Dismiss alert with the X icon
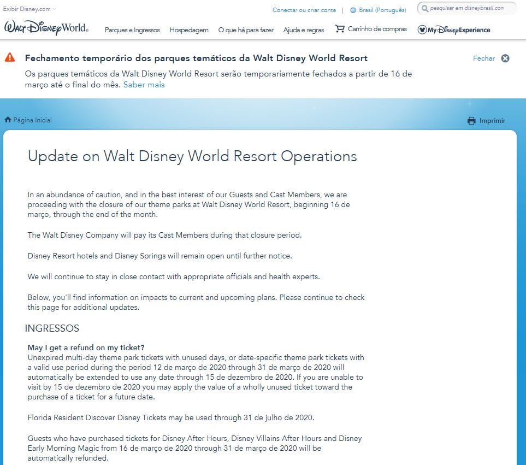The image size is (526, 465). tap(505, 58)
